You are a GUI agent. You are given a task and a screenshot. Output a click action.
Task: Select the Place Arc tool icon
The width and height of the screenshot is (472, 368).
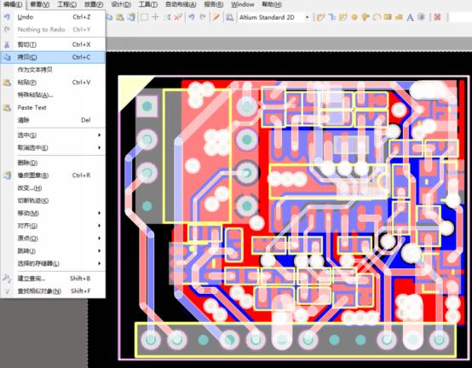[377, 17]
